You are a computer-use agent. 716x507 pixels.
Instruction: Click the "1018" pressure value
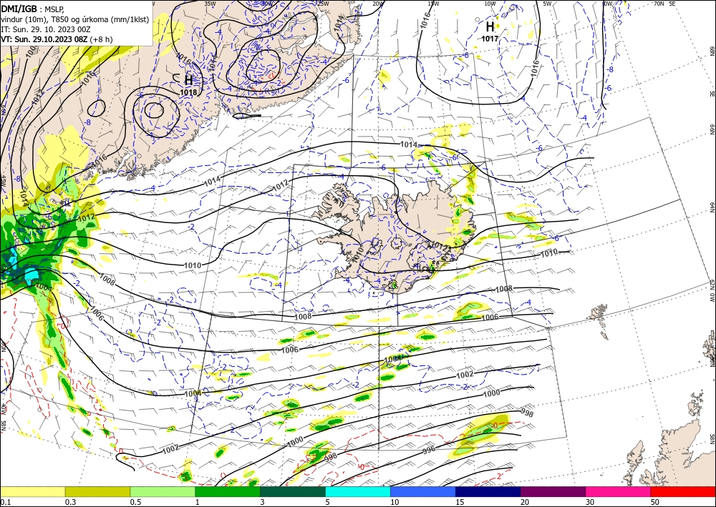pos(188,92)
